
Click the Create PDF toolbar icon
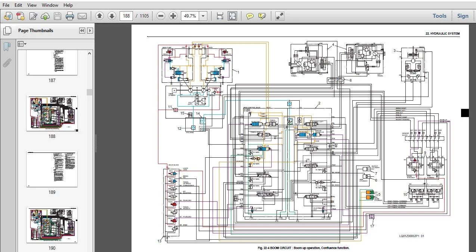click(x=21, y=16)
